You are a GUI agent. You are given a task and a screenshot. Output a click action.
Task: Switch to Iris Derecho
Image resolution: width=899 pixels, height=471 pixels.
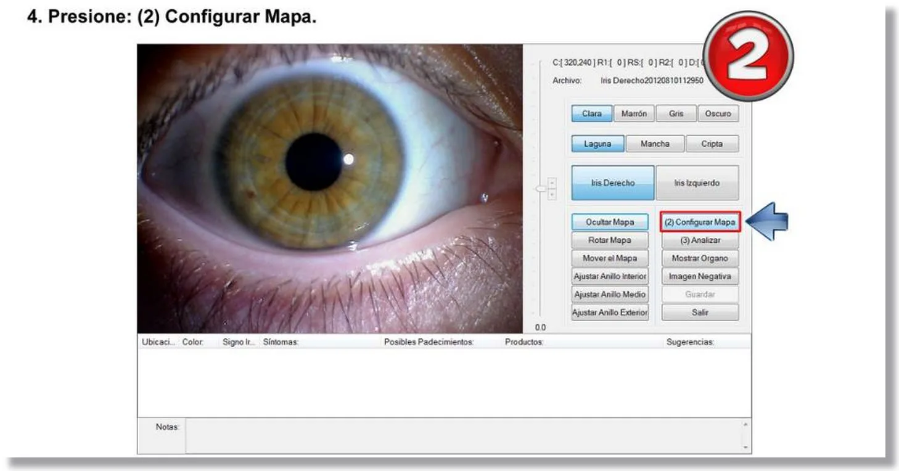613,183
